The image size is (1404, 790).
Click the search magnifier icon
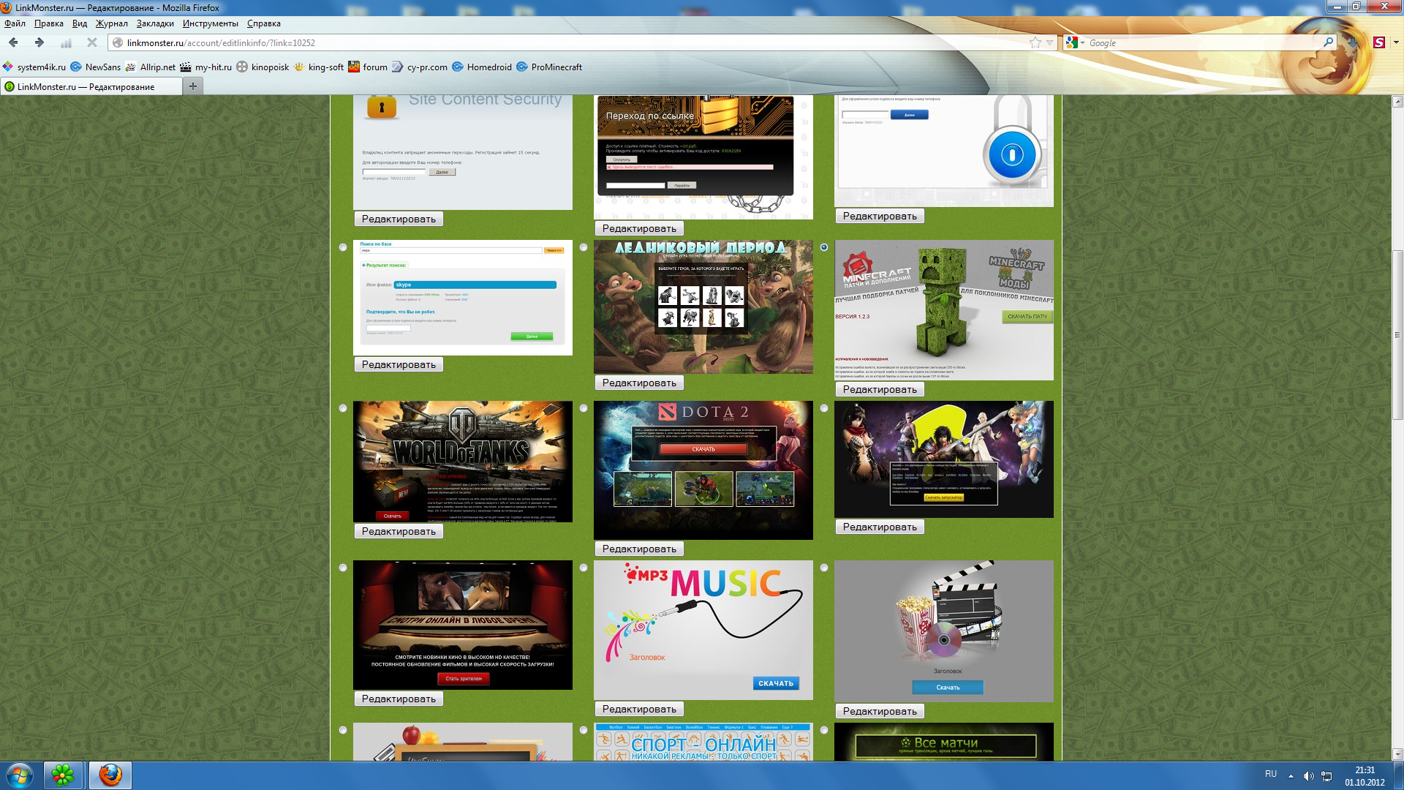[x=1328, y=42]
